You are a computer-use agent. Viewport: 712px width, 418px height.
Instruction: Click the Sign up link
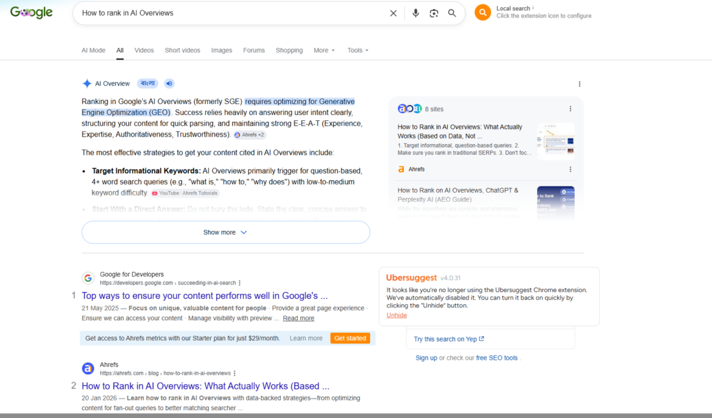click(427, 358)
